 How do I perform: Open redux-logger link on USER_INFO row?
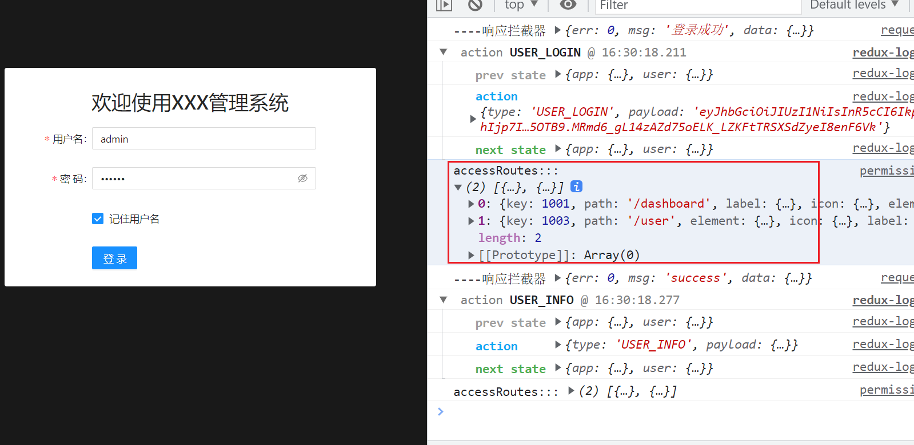tap(883, 300)
